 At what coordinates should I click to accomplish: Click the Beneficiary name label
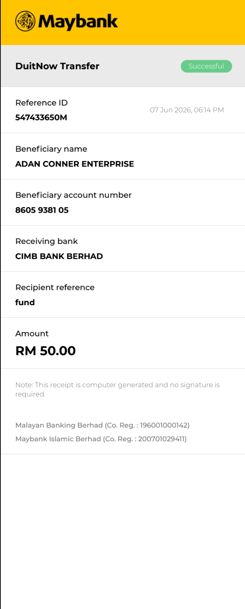point(51,149)
